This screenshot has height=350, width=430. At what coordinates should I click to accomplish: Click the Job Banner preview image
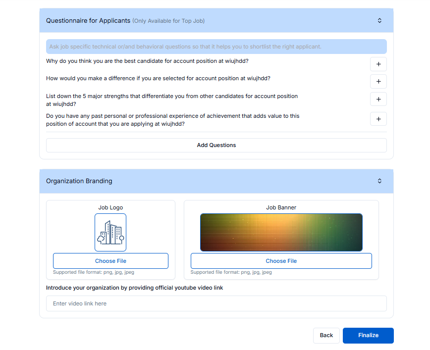point(281,232)
